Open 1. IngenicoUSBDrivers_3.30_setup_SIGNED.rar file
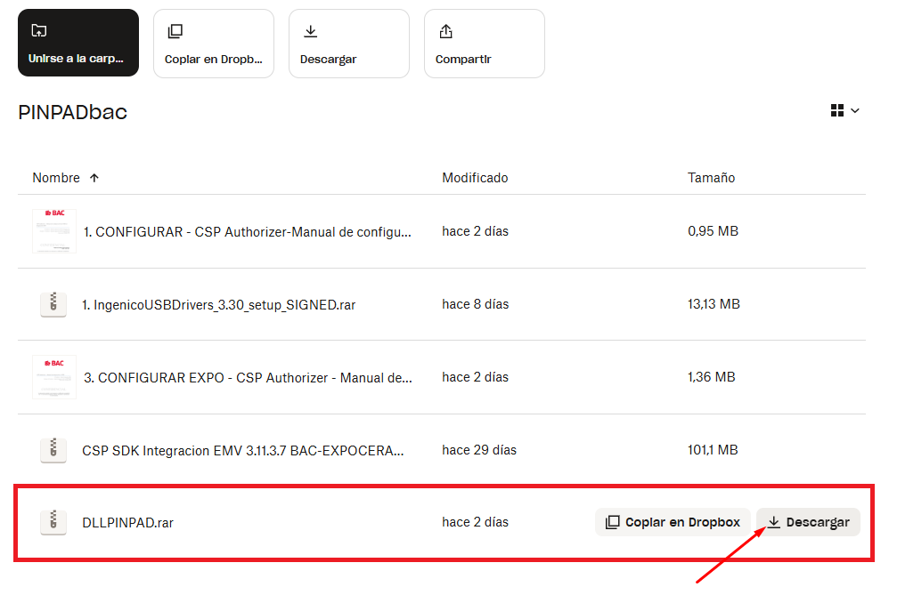The image size is (897, 603). click(x=219, y=304)
